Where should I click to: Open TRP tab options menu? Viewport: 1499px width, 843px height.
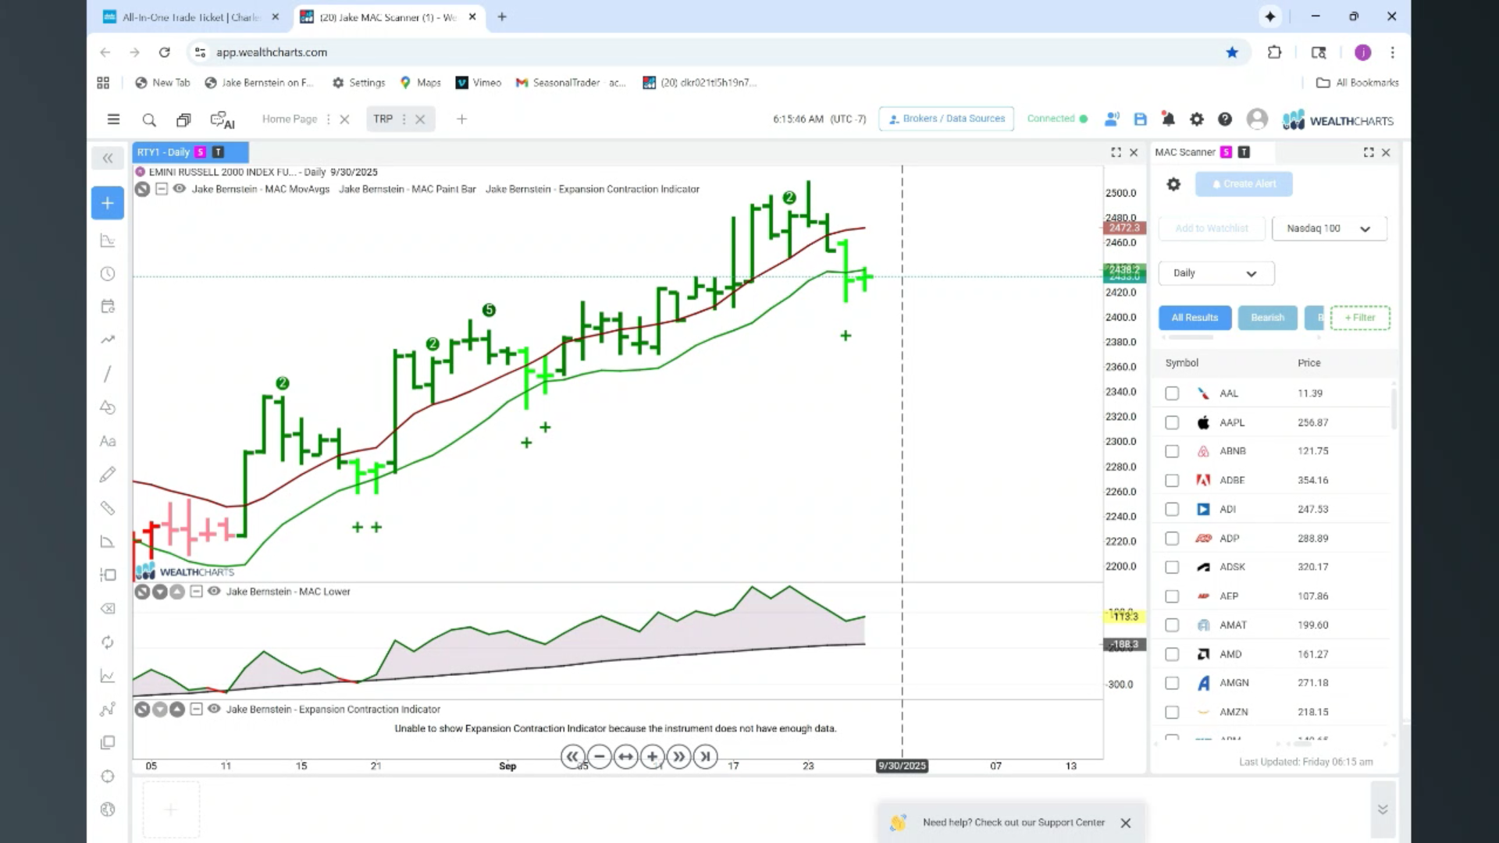coord(404,119)
